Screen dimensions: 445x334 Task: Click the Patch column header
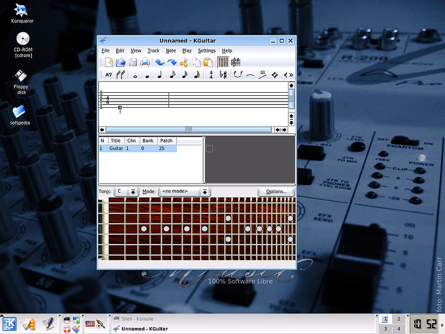tap(166, 140)
